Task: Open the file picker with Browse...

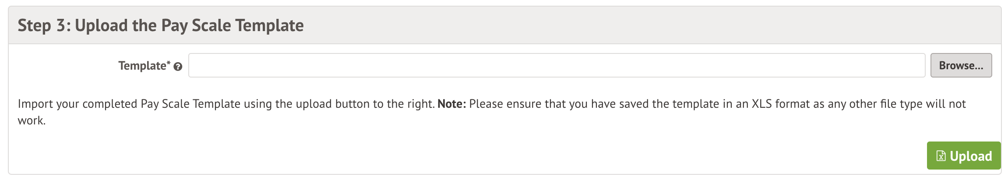Action: [961, 66]
